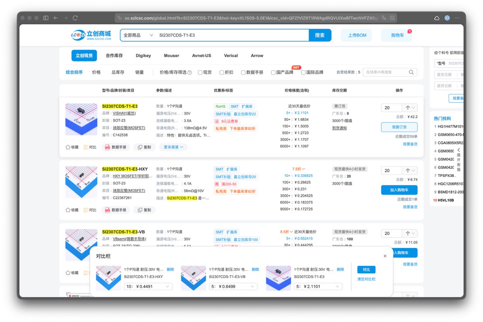Go back with the browser back arrow

56,18
